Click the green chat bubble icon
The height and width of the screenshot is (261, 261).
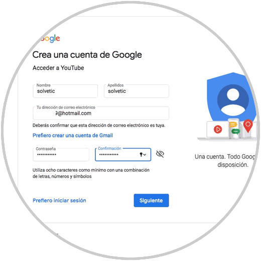tap(235, 132)
